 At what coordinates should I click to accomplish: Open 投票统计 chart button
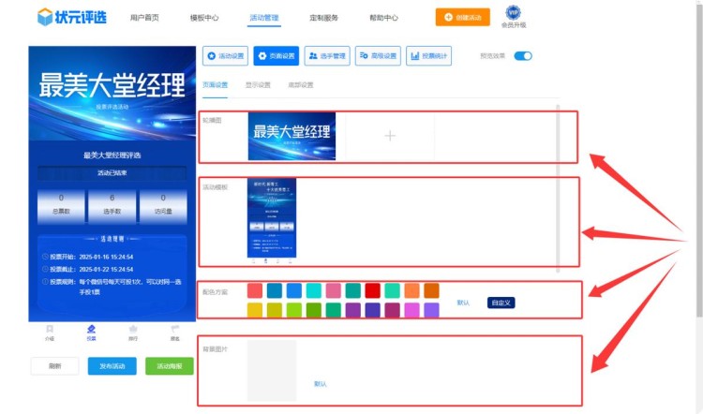pyautogui.click(x=428, y=56)
